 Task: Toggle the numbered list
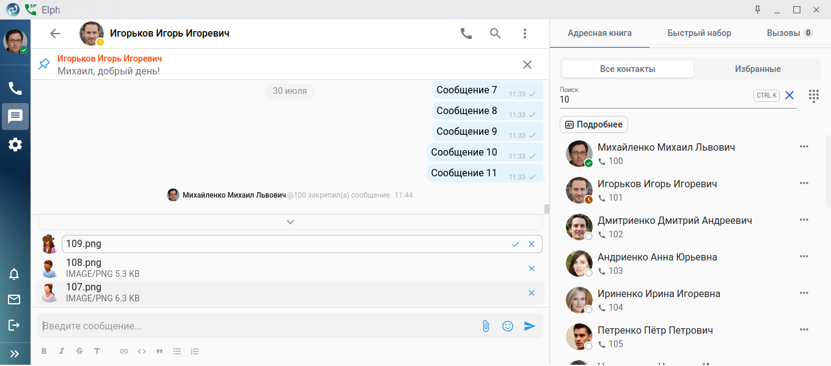[x=195, y=351]
